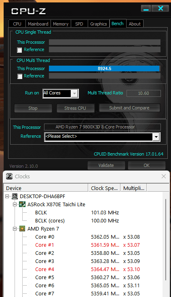
Task: Click the x 53.10 multiplier value
Action: (131, 269)
